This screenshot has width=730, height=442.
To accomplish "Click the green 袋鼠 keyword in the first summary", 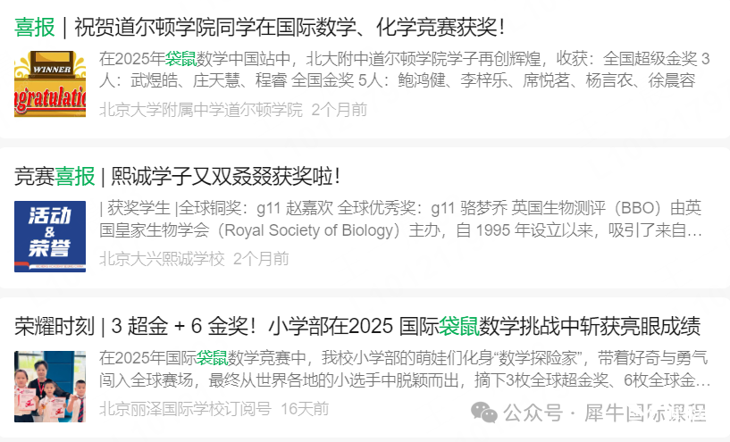I will click(x=180, y=59).
